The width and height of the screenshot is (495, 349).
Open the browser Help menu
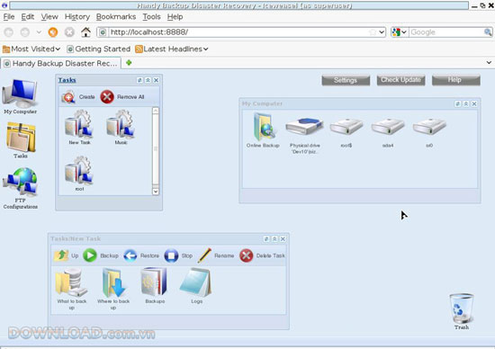coord(175,17)
